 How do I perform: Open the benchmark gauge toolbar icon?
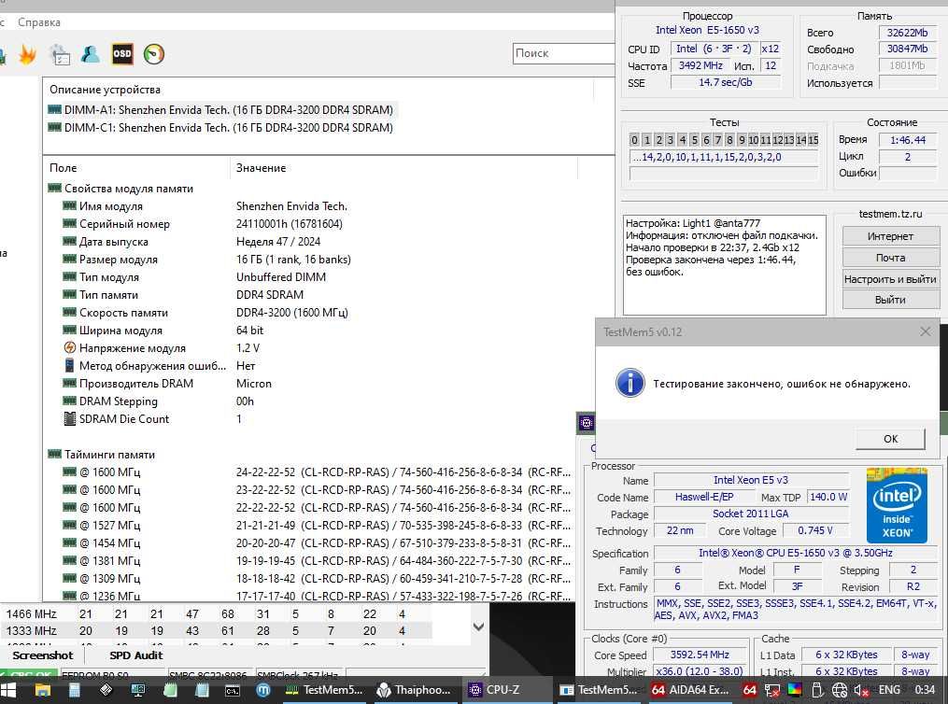pyautogui.click(x=153, y=54)
